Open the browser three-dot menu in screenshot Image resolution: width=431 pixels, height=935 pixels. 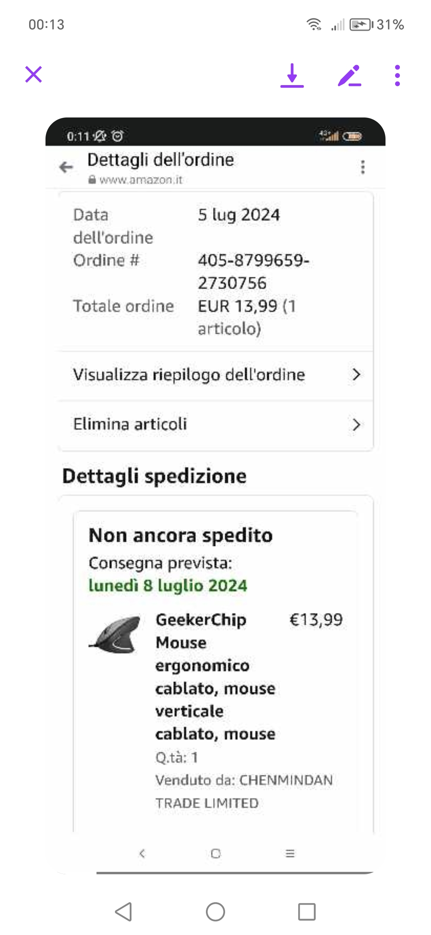point(363,167)
